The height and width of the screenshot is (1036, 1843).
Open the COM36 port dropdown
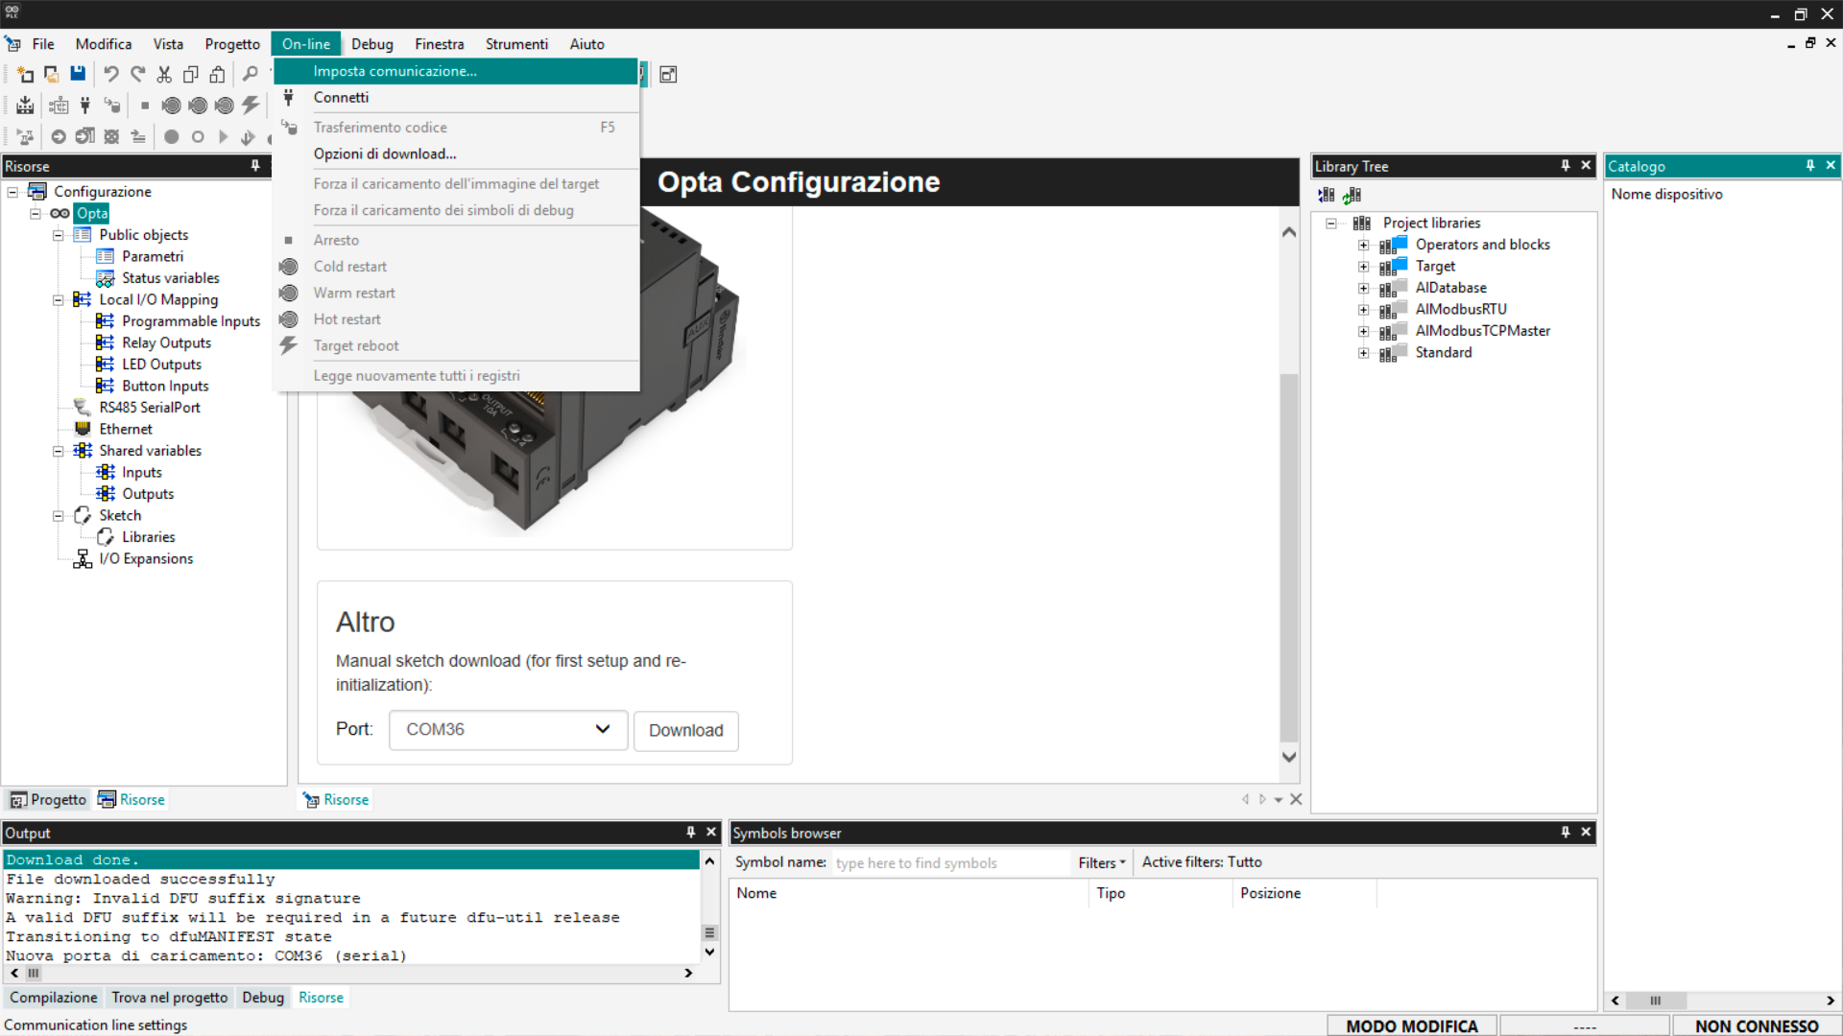point(508,730)
